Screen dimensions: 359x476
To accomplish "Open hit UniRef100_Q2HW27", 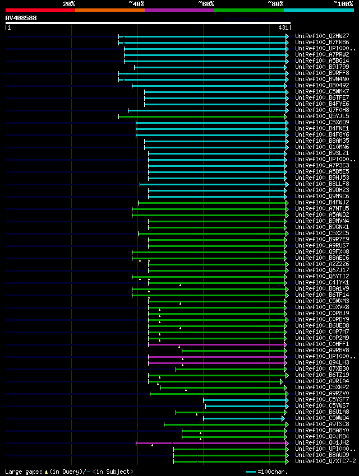I will [322, 36].
